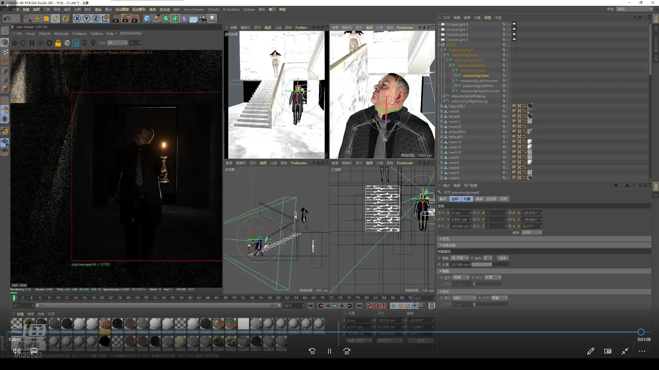Pause the Live Viewer rendering

pyautogui.click(x=32, y=43)
